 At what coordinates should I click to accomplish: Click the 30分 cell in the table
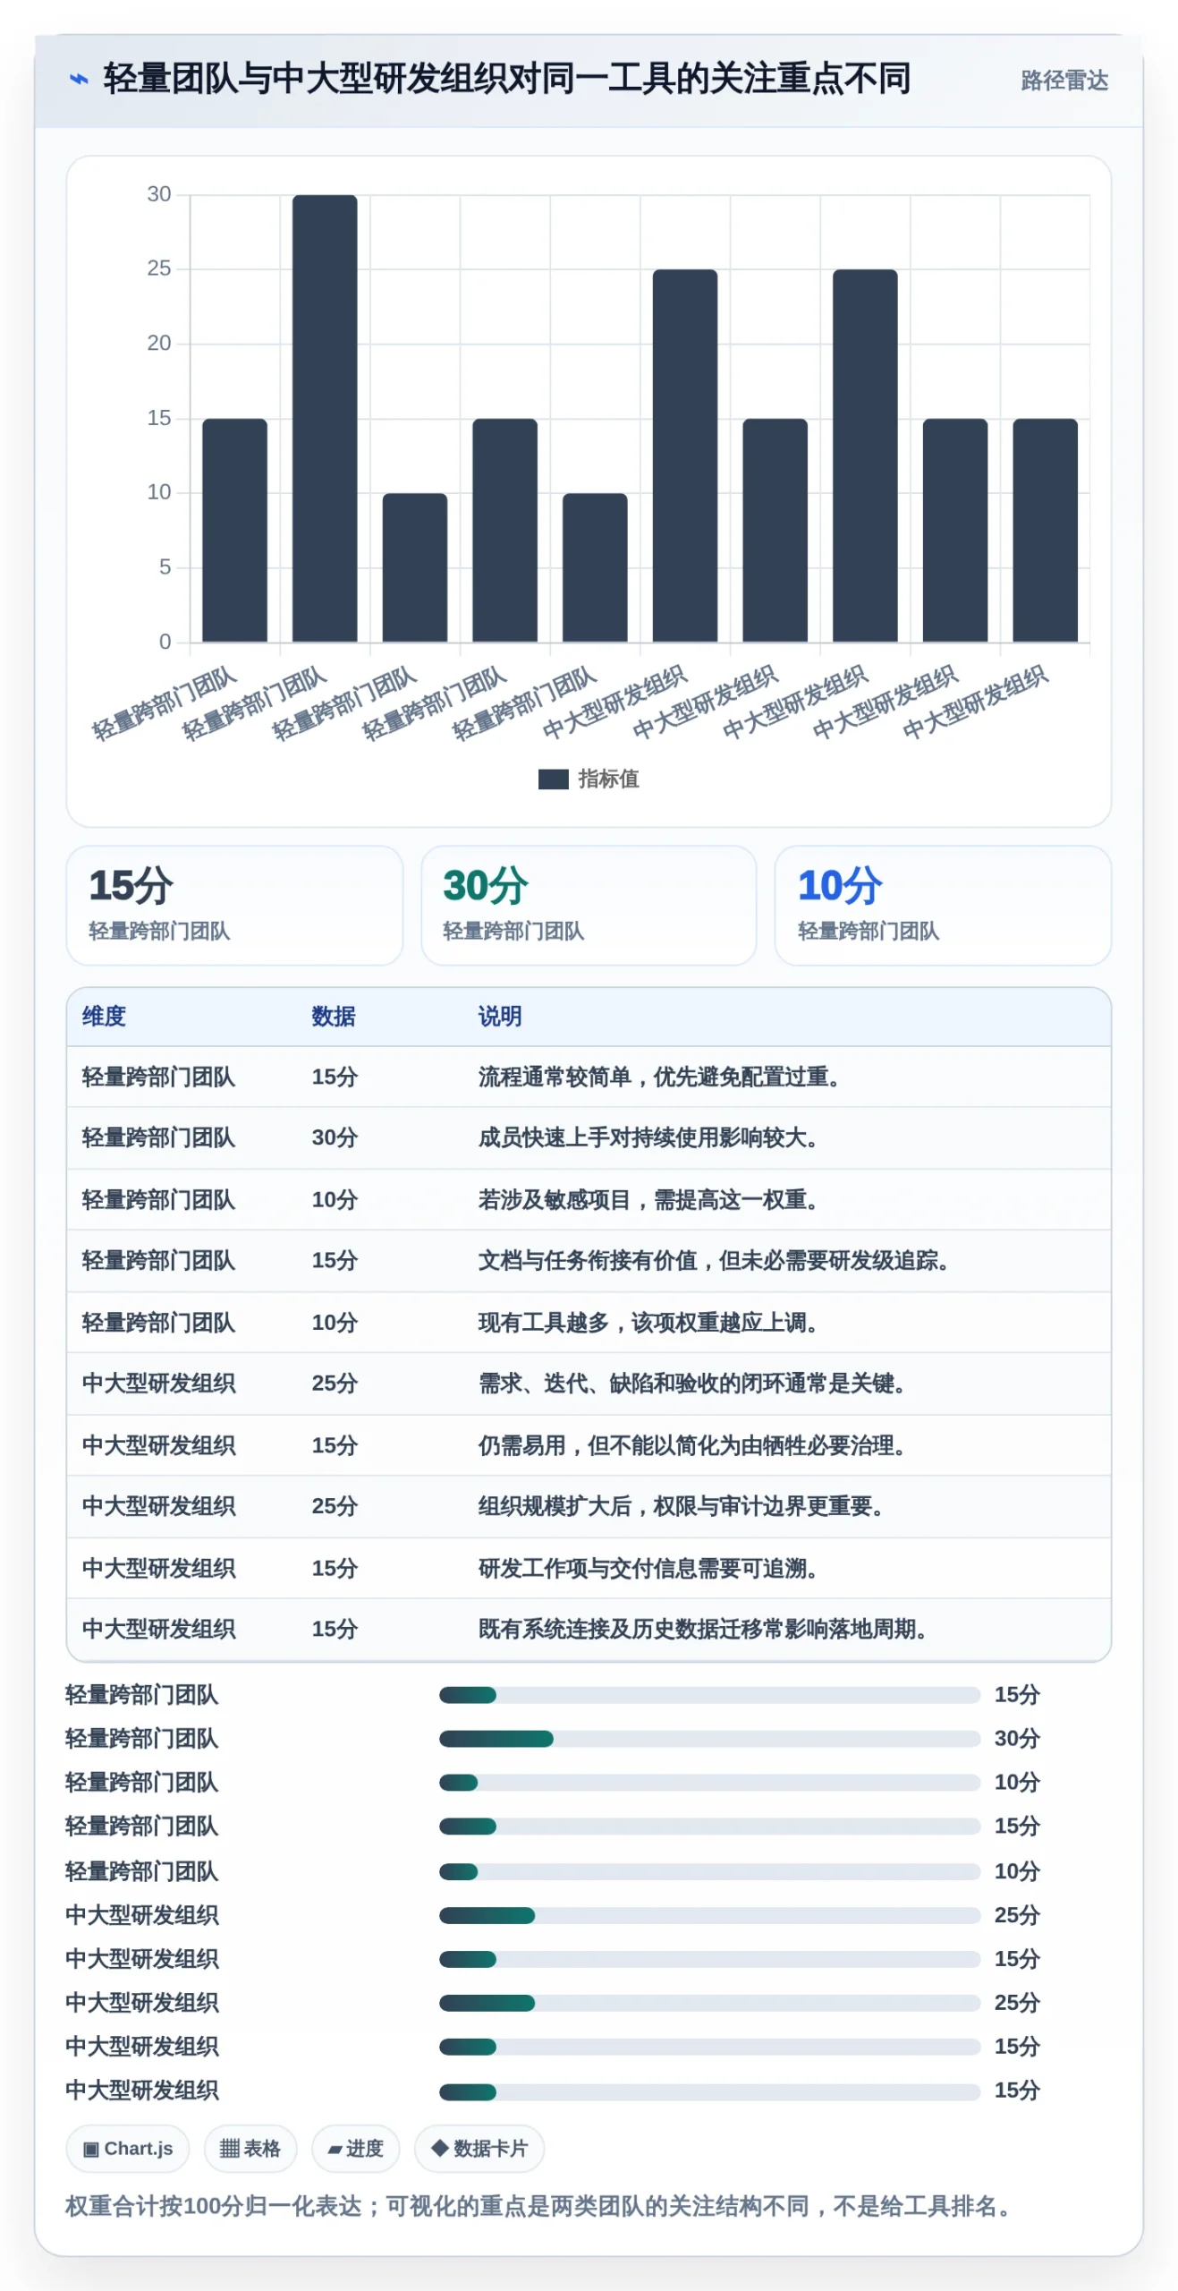coord(335,1137)
